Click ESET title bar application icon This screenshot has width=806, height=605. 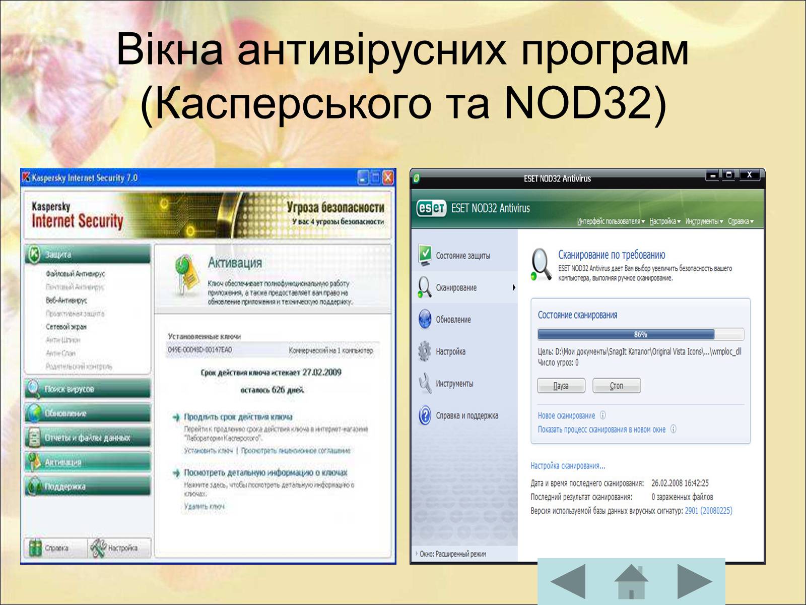[x=417, y=178]
